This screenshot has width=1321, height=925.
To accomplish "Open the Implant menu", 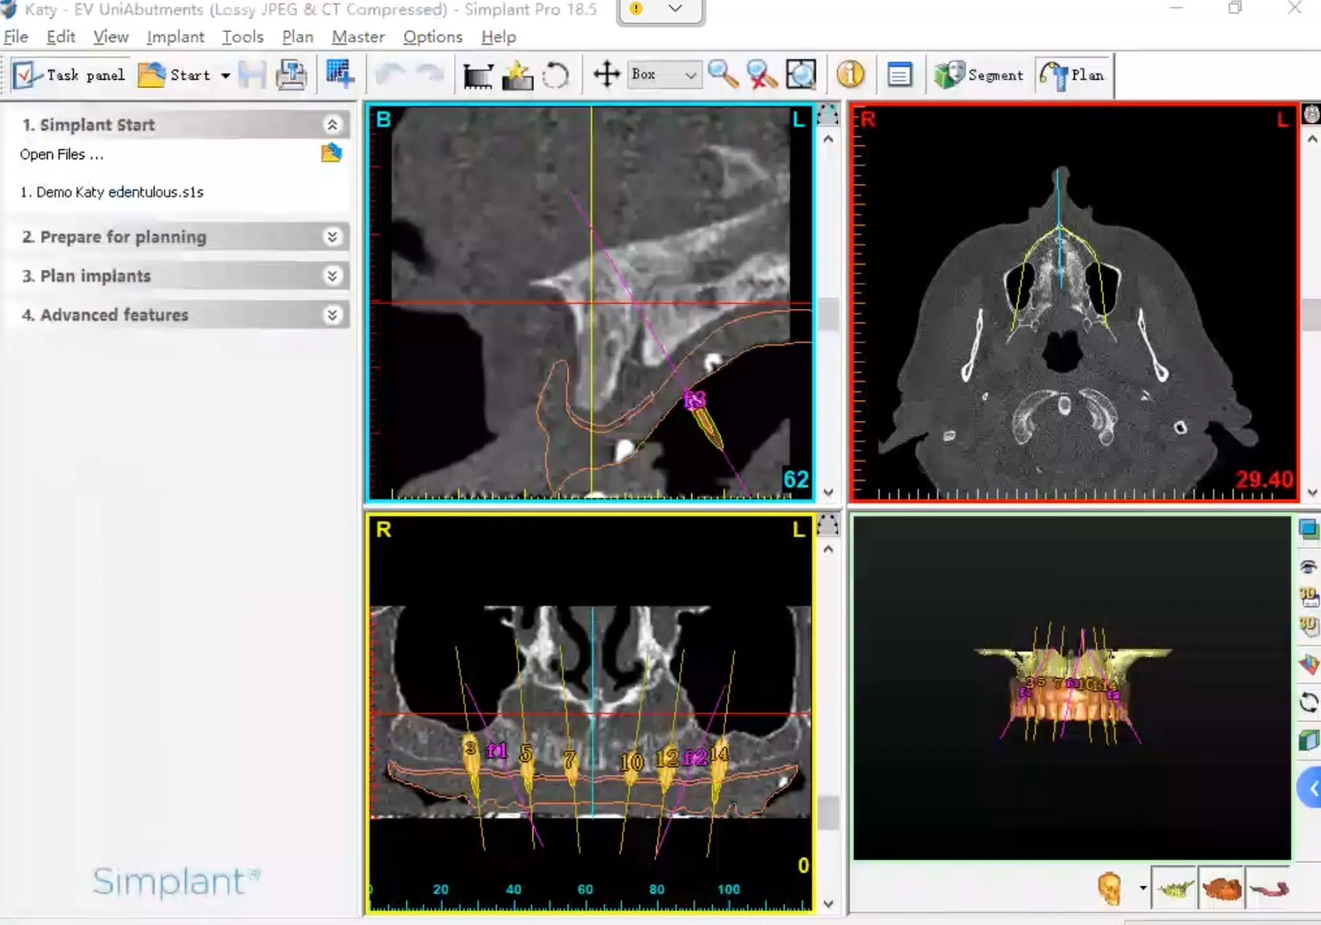I will (x=175, y=36).
